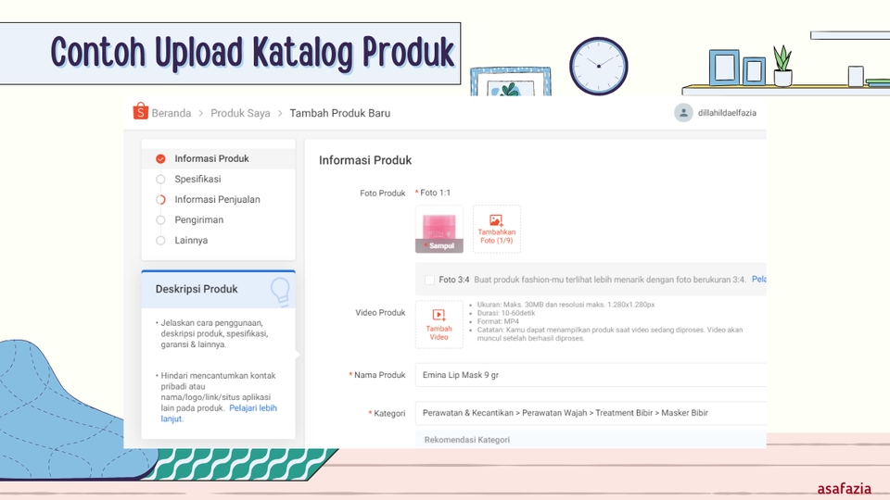Click the Foto 3:4 learn-more link

(759, 280)
